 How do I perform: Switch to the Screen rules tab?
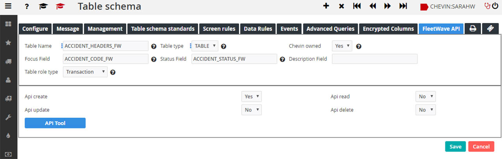219,28
